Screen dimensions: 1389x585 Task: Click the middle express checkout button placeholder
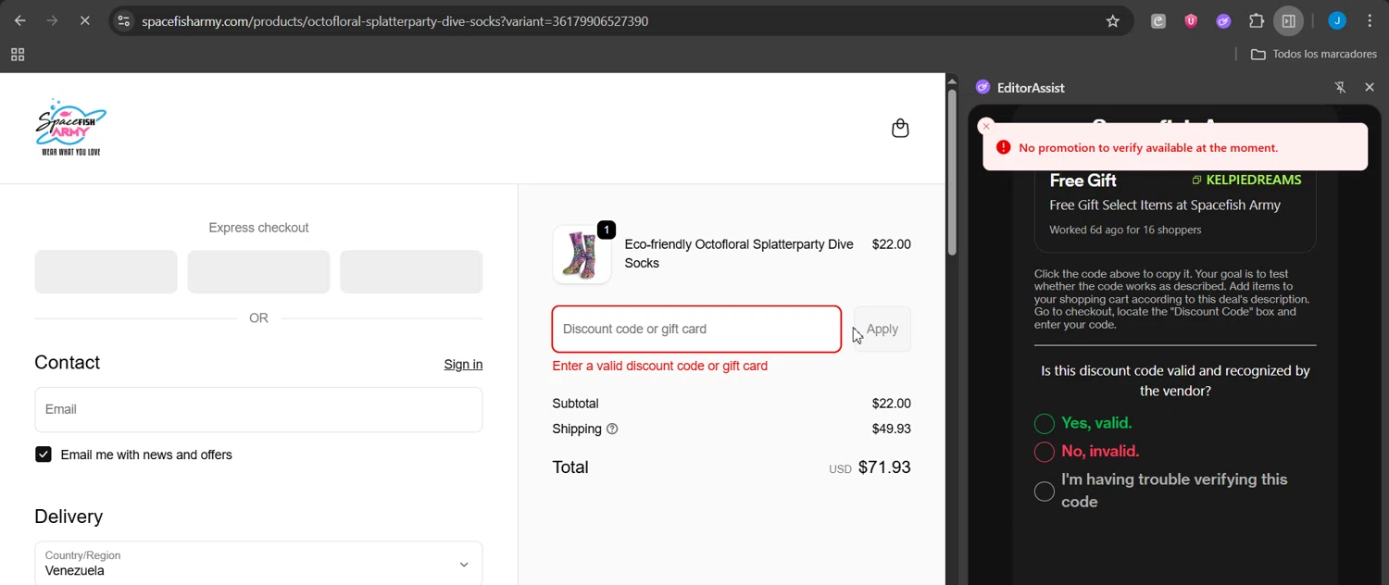pyautogui.click(x=258, y=272)
